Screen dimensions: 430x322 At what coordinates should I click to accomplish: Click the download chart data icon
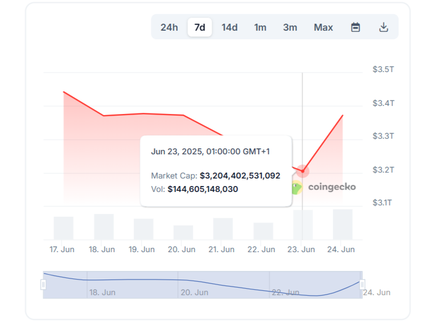384,27
